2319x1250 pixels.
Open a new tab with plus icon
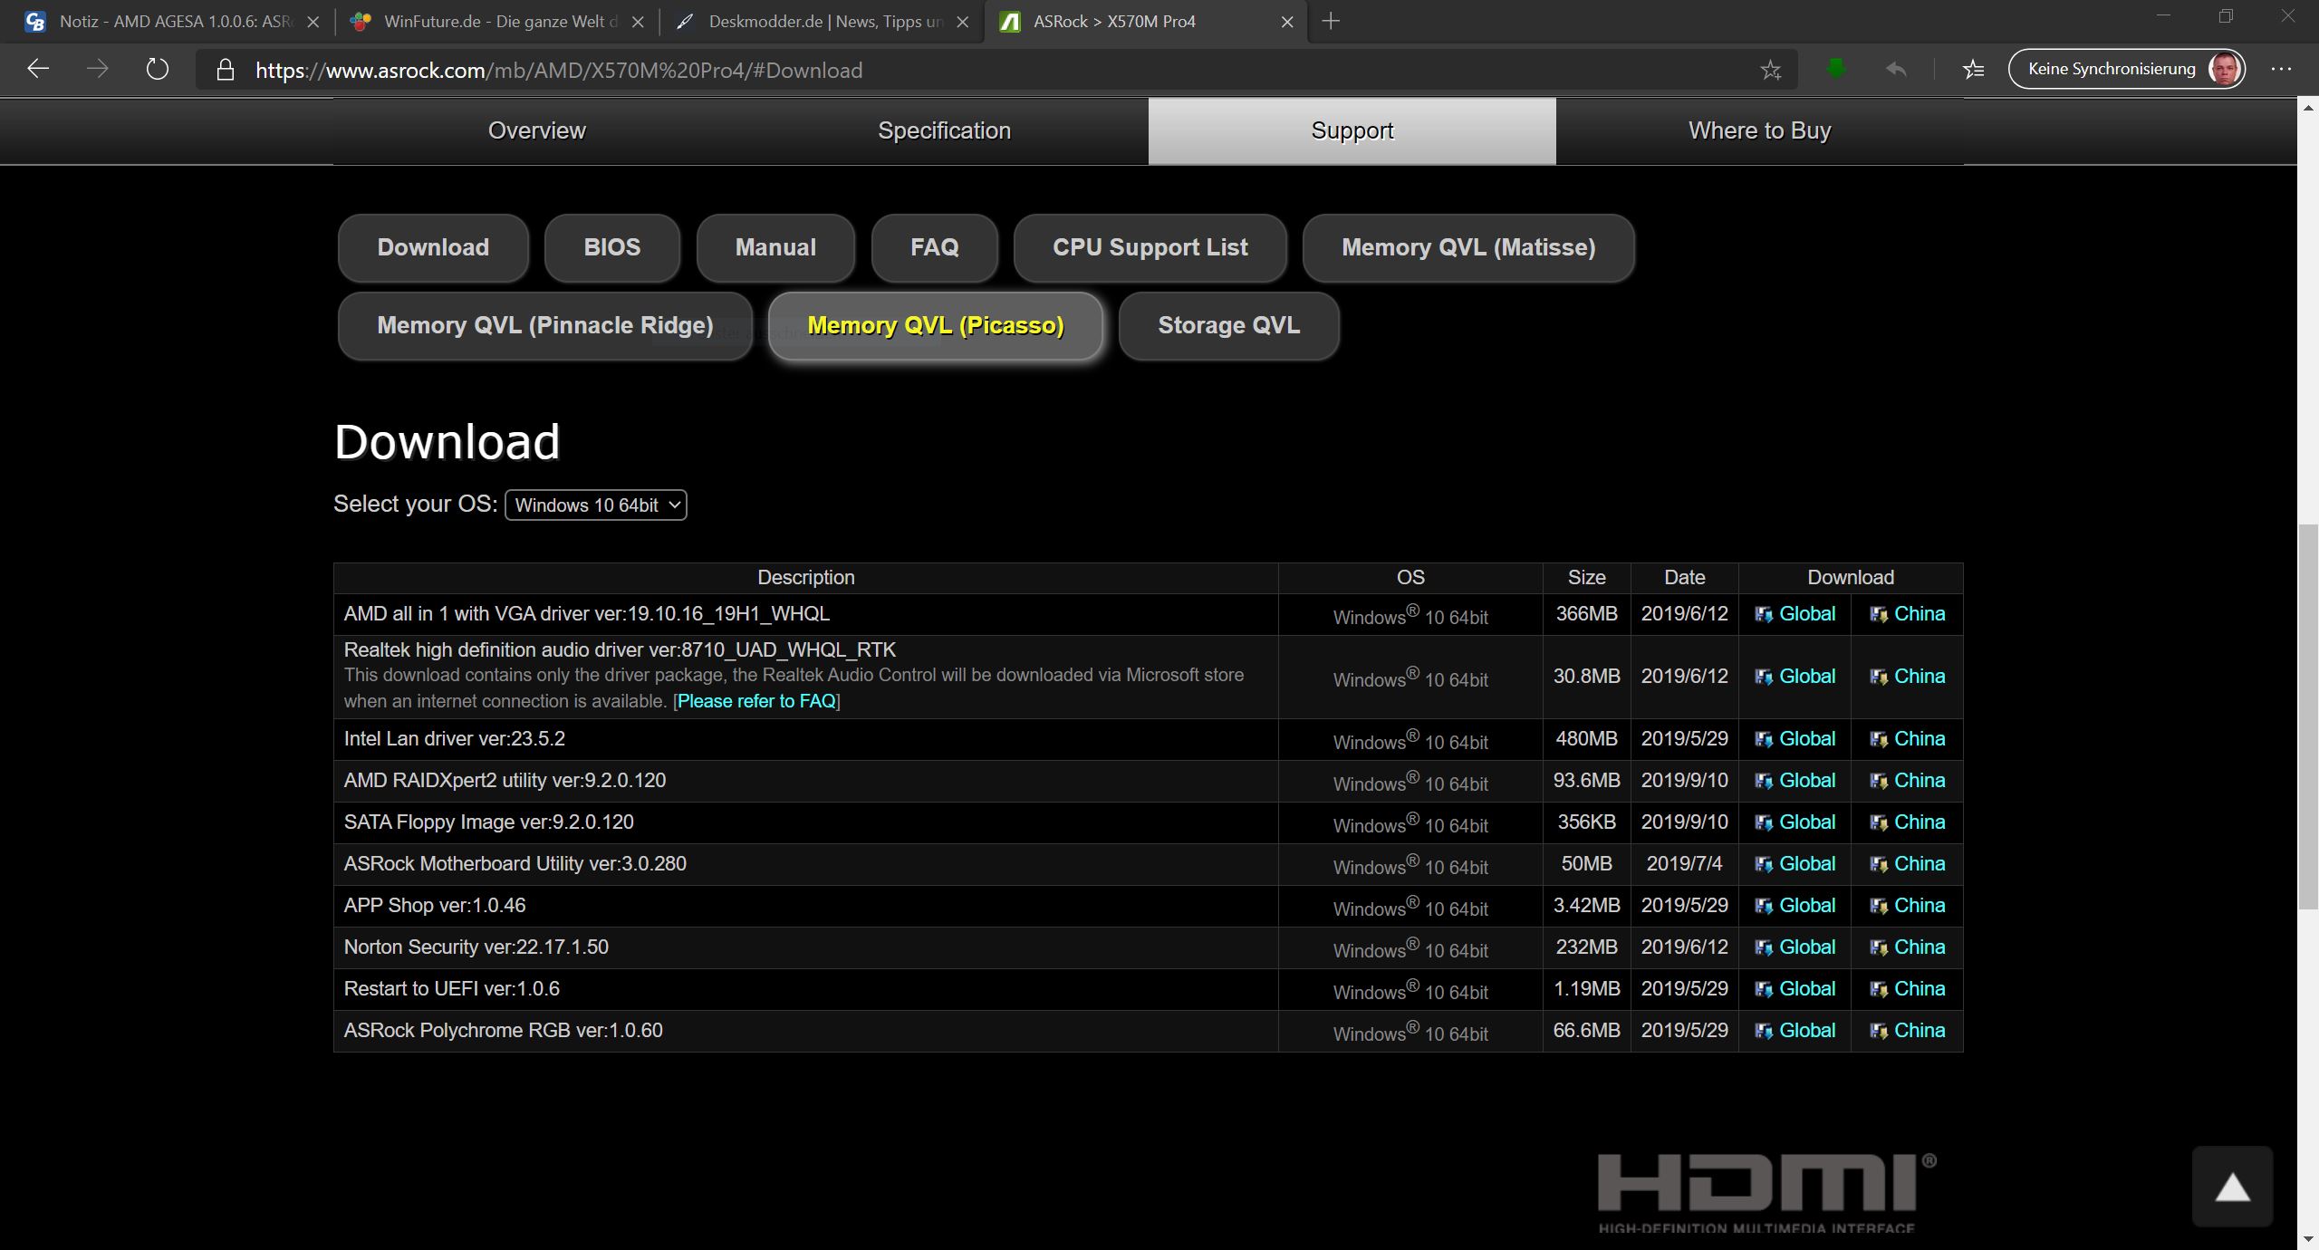pos(1331,21)
